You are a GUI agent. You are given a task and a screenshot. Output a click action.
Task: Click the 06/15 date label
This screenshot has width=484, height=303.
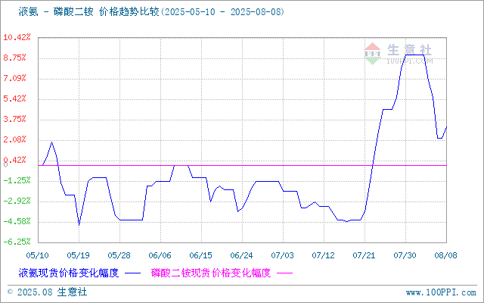point(201,255)
